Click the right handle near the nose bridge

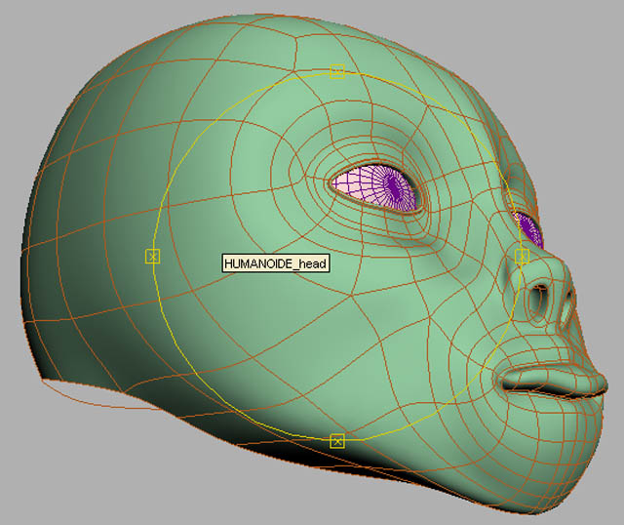coord(523,257)
